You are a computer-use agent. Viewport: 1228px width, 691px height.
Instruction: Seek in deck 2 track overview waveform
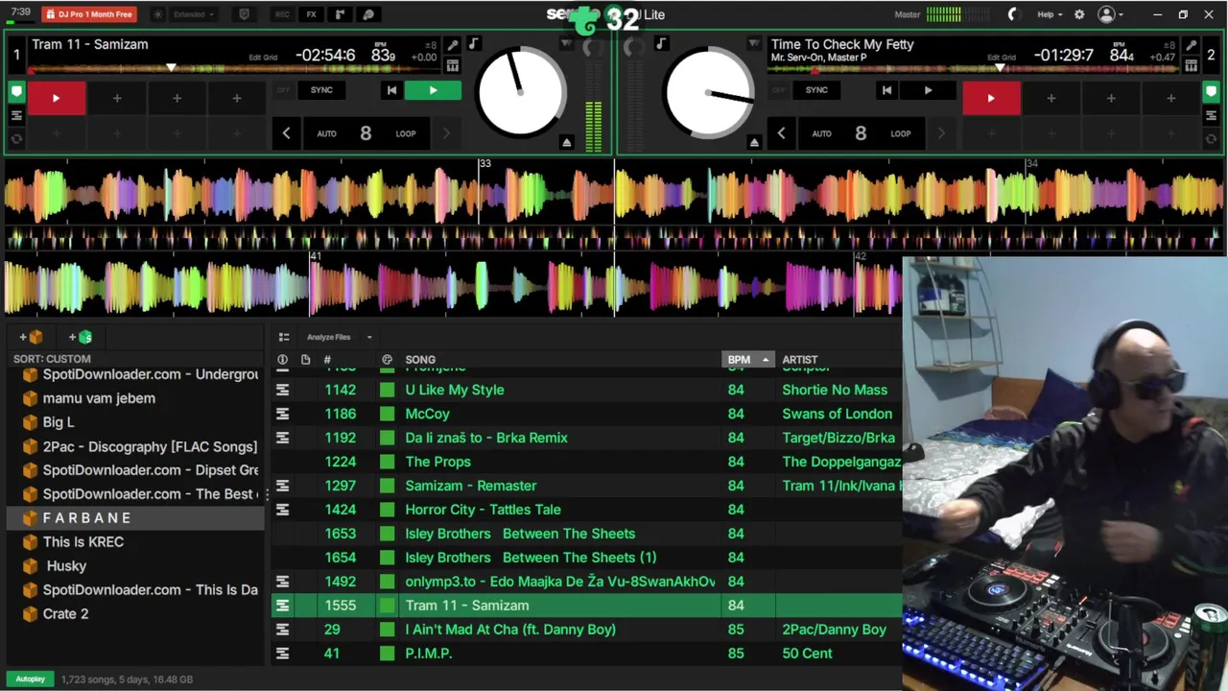(x=974, y=69)
